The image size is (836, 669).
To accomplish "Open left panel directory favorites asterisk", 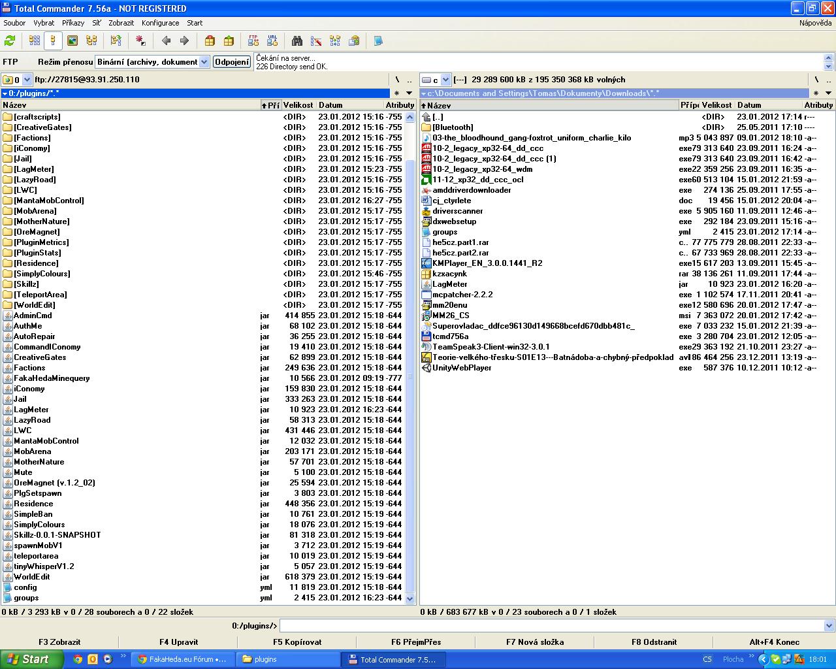I will click(396, 93).
